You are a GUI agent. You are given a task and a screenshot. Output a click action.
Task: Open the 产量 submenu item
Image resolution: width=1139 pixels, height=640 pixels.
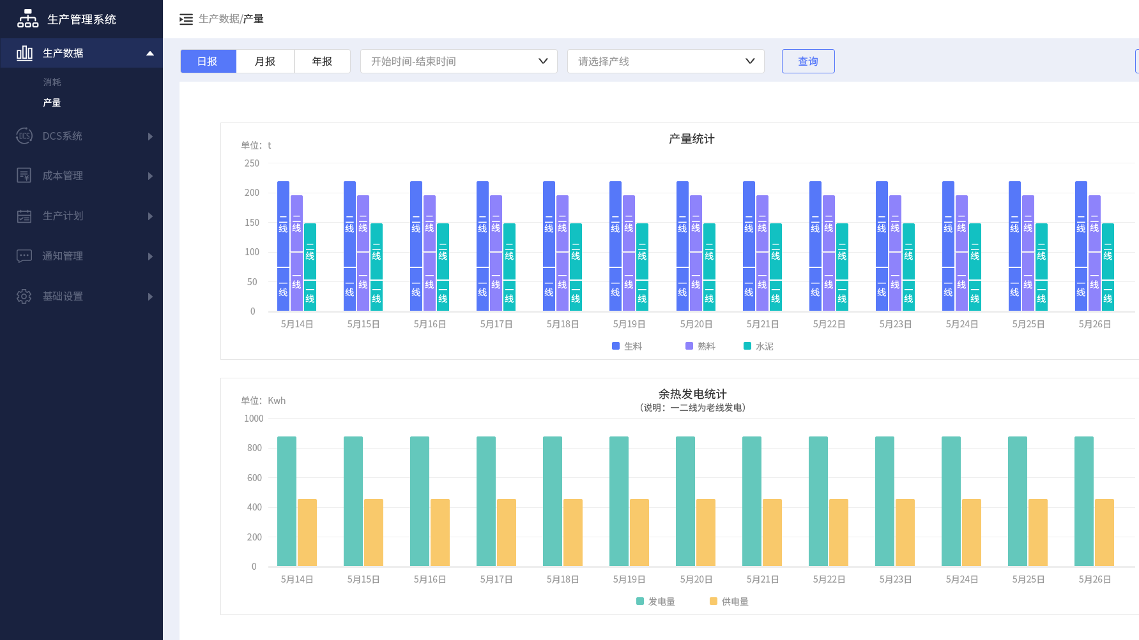click(x=52, y=103)
